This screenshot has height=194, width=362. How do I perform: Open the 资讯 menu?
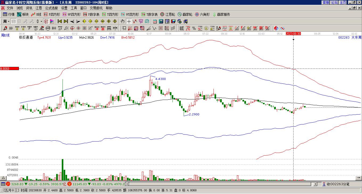pos(29,8)
